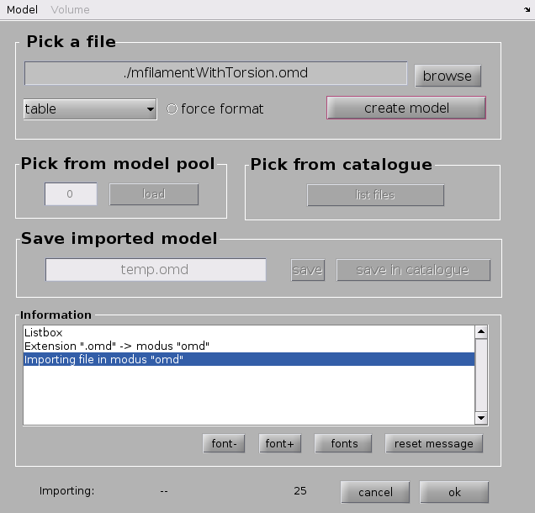
Task: Click the list files button
Action: pyautogui.click(x=375, y=195)
